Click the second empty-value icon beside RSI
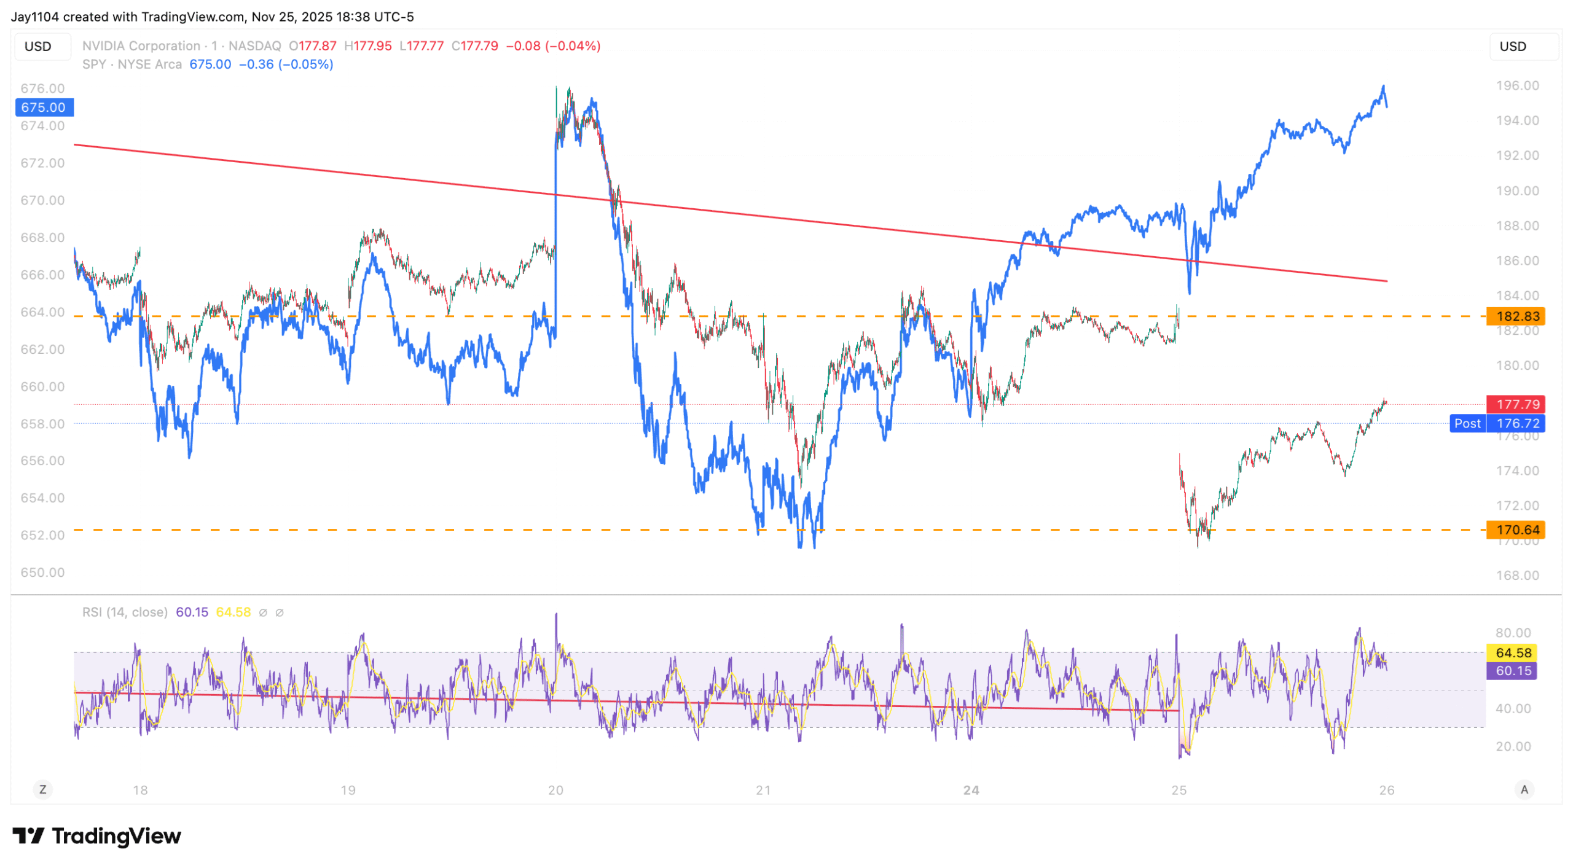This screenshot has height=868, width=1573. tap(280, 613)
